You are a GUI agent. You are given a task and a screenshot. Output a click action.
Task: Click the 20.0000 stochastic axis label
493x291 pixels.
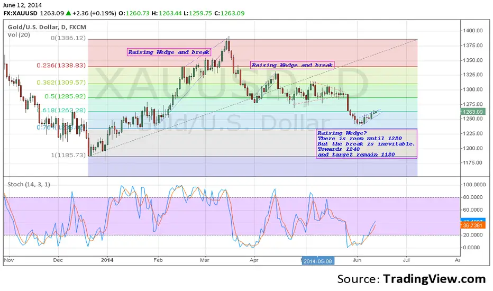(x=474, y=235)
